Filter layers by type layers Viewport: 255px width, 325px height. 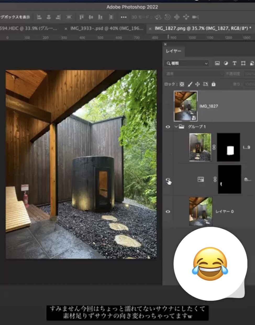click(235, 63)
